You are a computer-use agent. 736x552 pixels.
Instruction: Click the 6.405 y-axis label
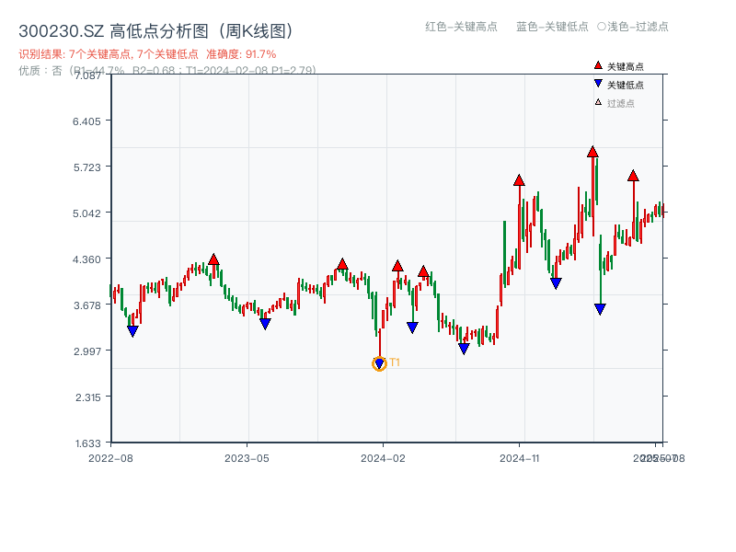coord(86,121)
